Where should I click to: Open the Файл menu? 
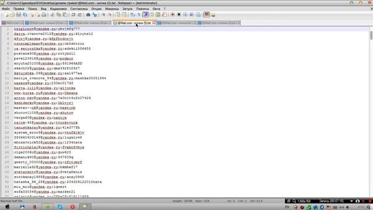(x=6, y=9)
